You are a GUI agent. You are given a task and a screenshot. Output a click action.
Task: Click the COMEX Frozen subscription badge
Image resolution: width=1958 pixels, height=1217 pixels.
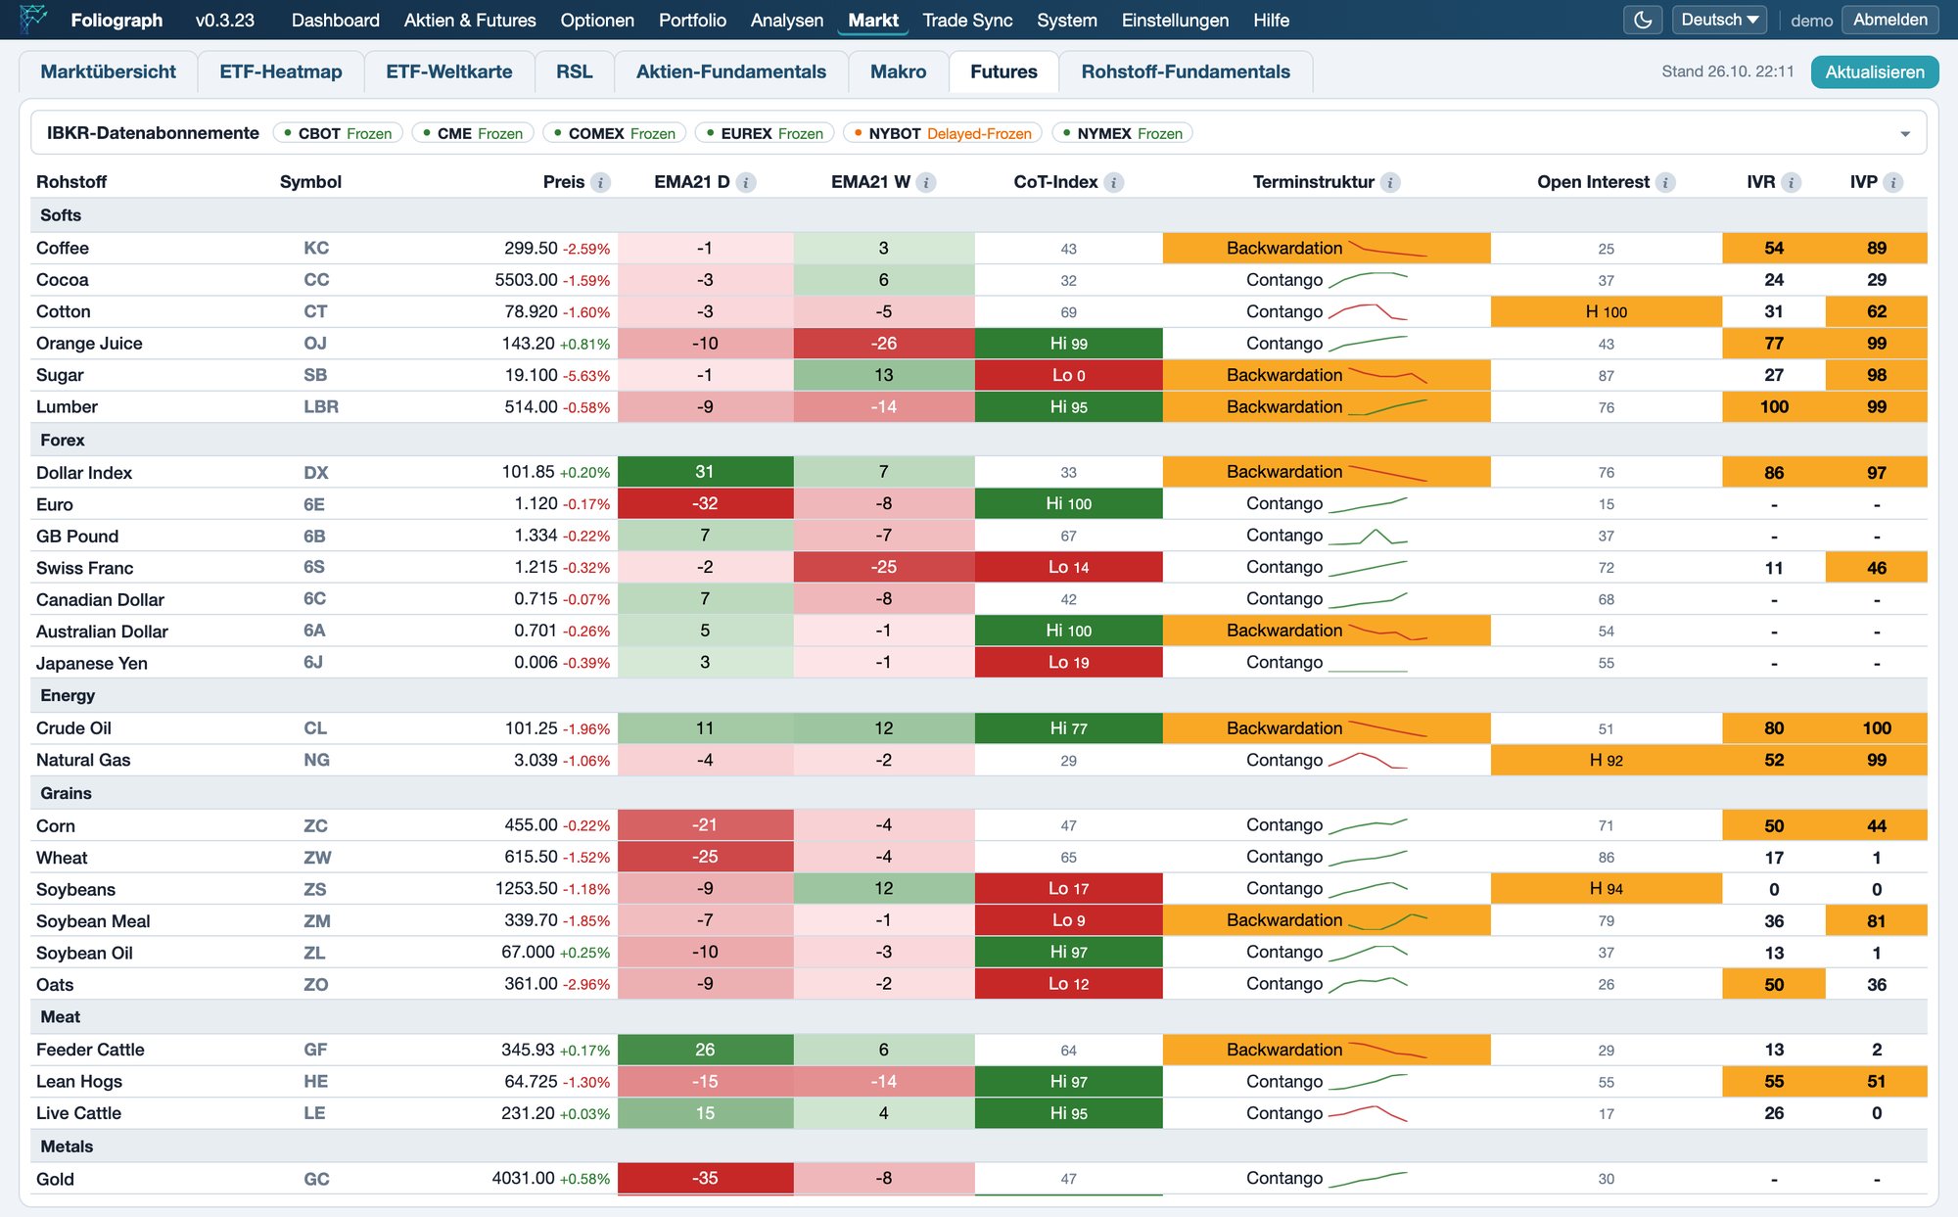[x=615, y=133]
